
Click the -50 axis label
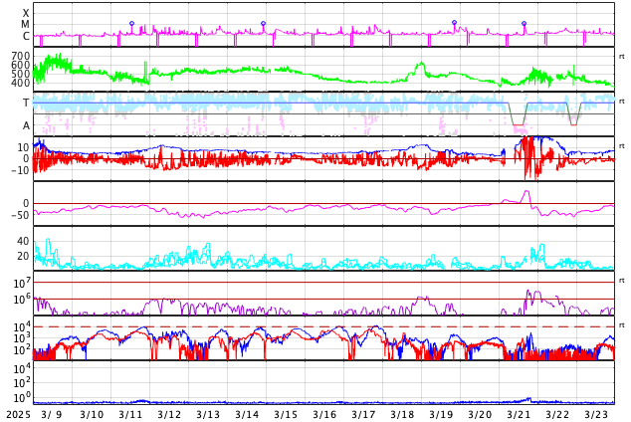click(x=20, y=215)
